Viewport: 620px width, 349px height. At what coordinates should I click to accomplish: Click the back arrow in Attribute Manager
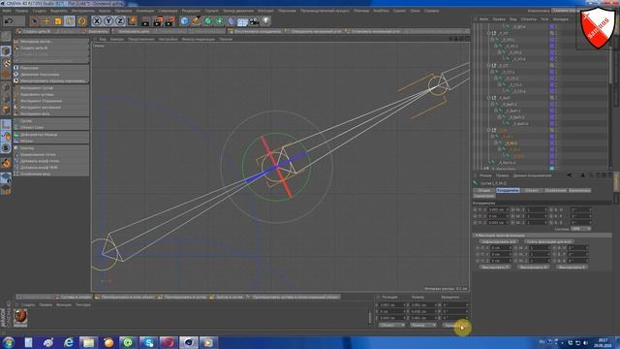point(570,175)
